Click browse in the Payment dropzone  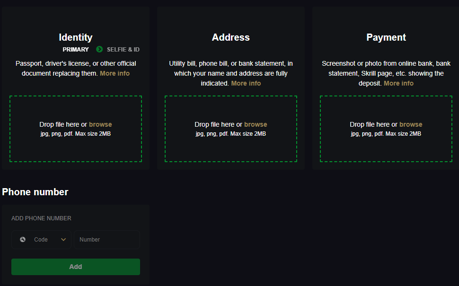(x=411, y=124)
